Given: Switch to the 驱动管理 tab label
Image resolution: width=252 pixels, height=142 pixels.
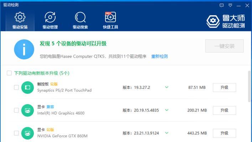Looking at the screenshot, I should tap(50, 27).
